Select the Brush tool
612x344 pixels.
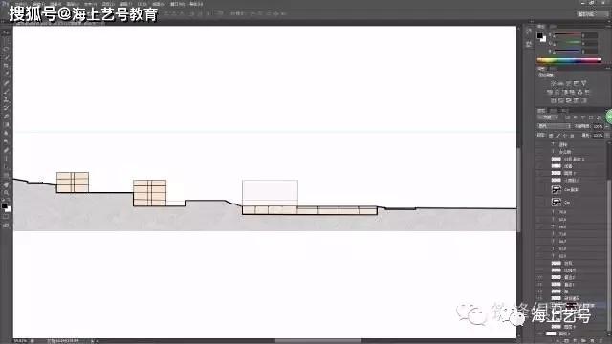coord(6,92)
